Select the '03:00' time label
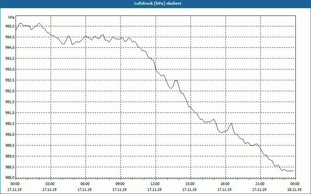 50,184
